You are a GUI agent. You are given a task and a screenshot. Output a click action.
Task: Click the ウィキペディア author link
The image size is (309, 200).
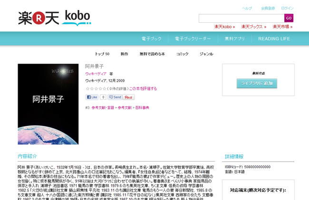tap(96, 74)
